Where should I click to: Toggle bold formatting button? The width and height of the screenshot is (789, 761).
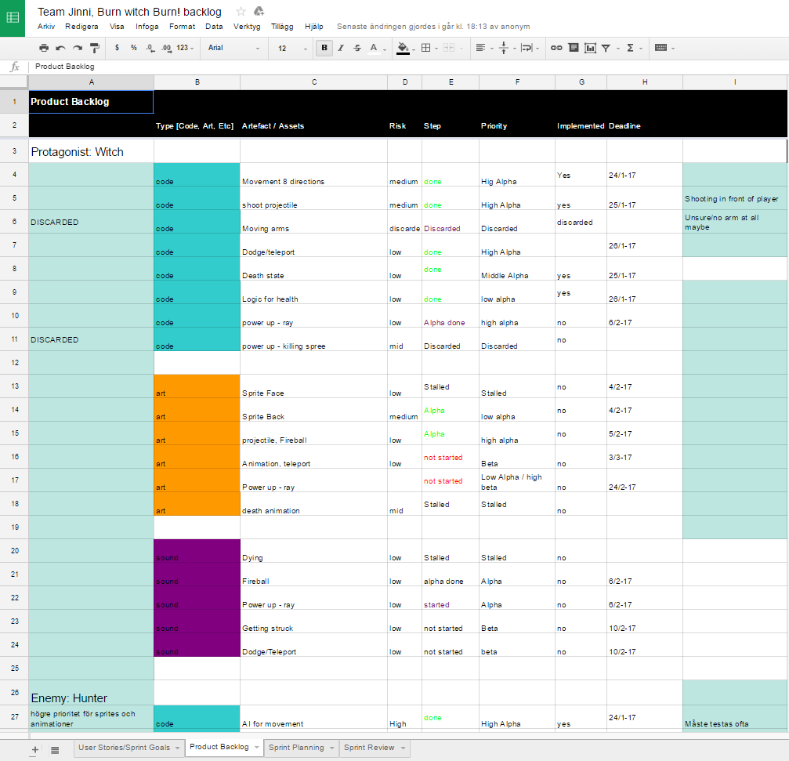[x=324, y=48]
